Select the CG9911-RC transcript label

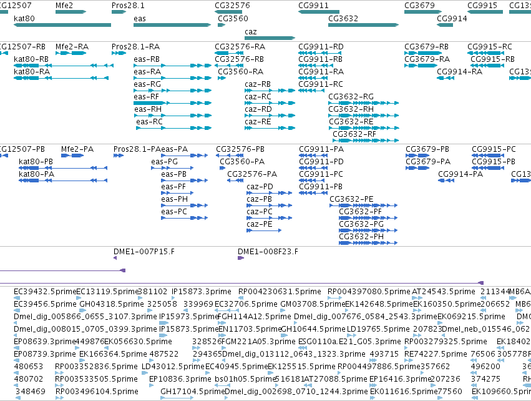point(321,84)
